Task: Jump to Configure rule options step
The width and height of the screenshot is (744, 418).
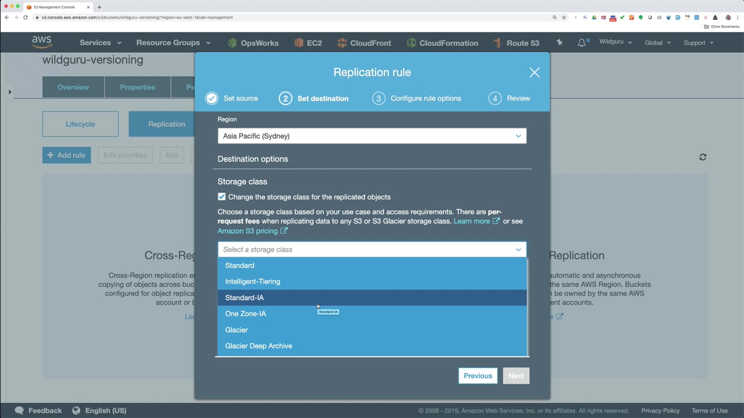Action: pyautogui.click(x=417, y=98)
